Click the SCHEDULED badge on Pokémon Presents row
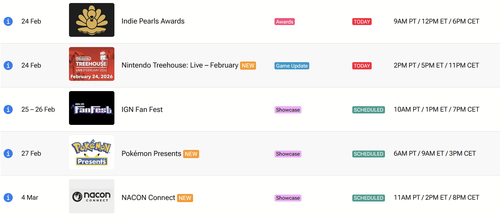This screenshot has height=219, width=503. pyautogui.click(x=368, y=154)
